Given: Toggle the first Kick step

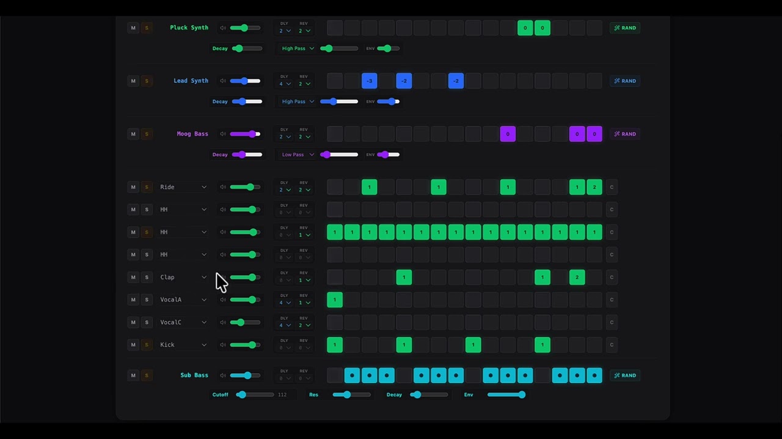Looking at the screenshot, I should coord(335,345).
